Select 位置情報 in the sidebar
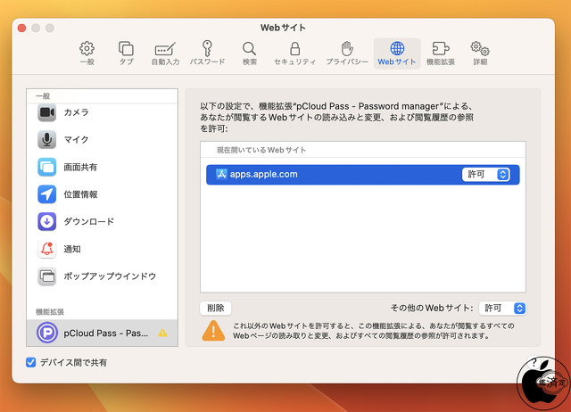The height and width of the screenshot is (412, 571). coord(102,194)
